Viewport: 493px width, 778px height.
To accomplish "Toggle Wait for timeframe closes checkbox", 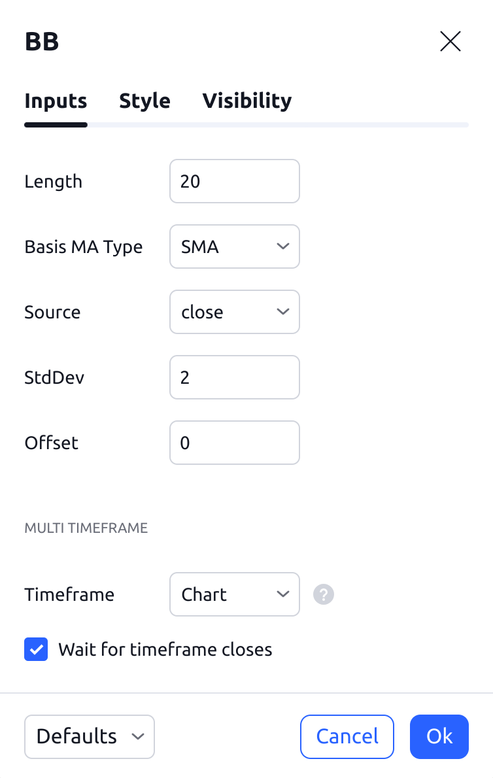I will [36, 649].
